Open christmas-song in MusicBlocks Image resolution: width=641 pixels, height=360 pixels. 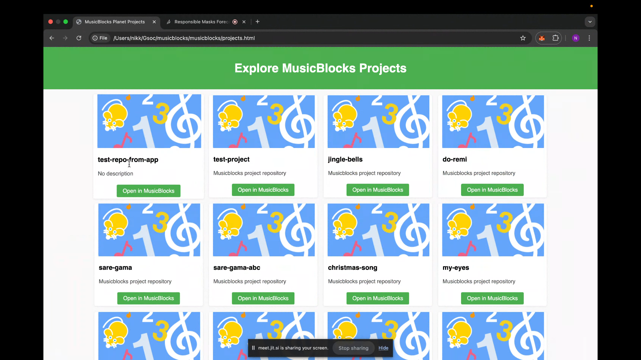[x=378, y=298]
